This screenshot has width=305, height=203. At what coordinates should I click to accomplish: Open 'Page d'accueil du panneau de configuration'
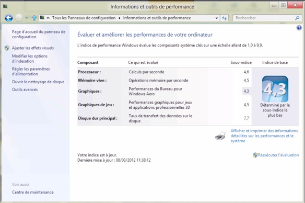pos(39,35)
